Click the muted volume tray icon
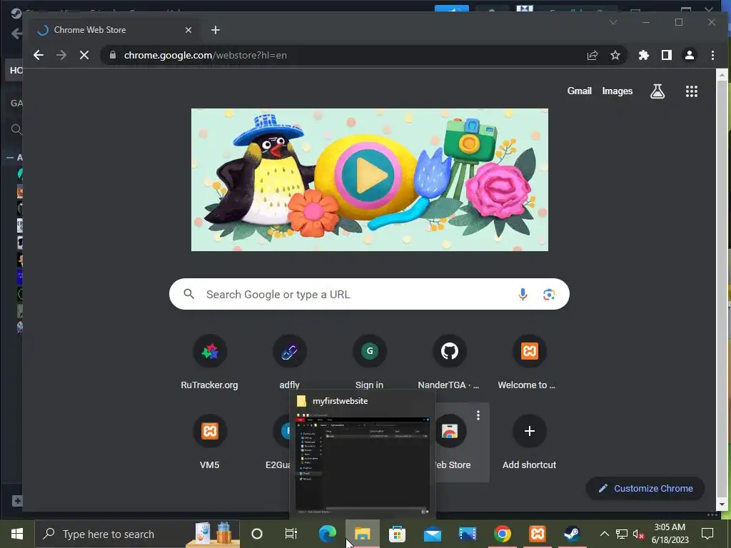The width and height of the screenshot is (731, 548). pyautogui.click(x=638, y=534)
